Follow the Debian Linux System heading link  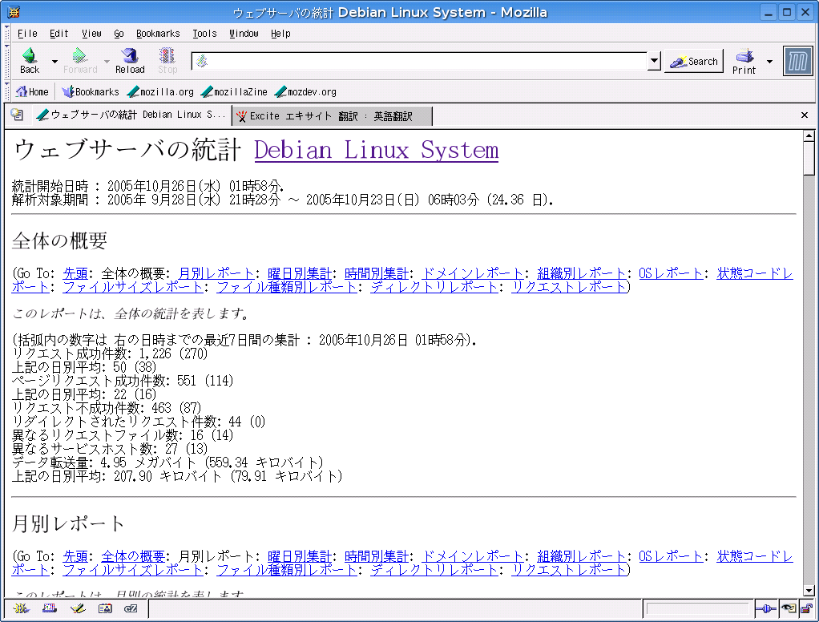coord(376,151)
